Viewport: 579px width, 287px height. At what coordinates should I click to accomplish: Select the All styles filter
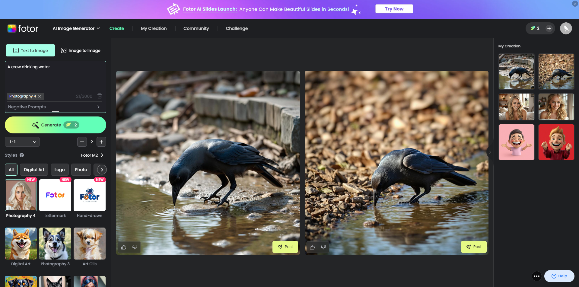point(11,170)
